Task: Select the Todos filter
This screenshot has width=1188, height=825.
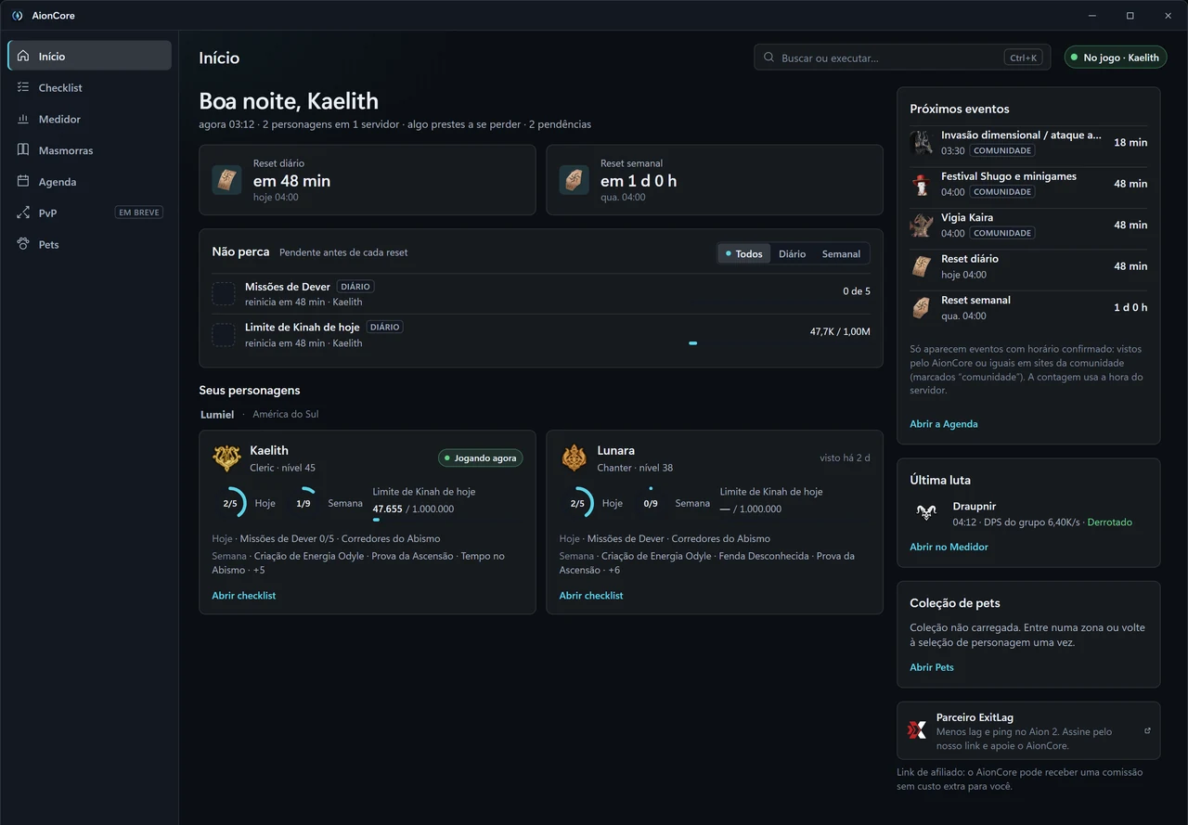Action: (x=744, y=253)
